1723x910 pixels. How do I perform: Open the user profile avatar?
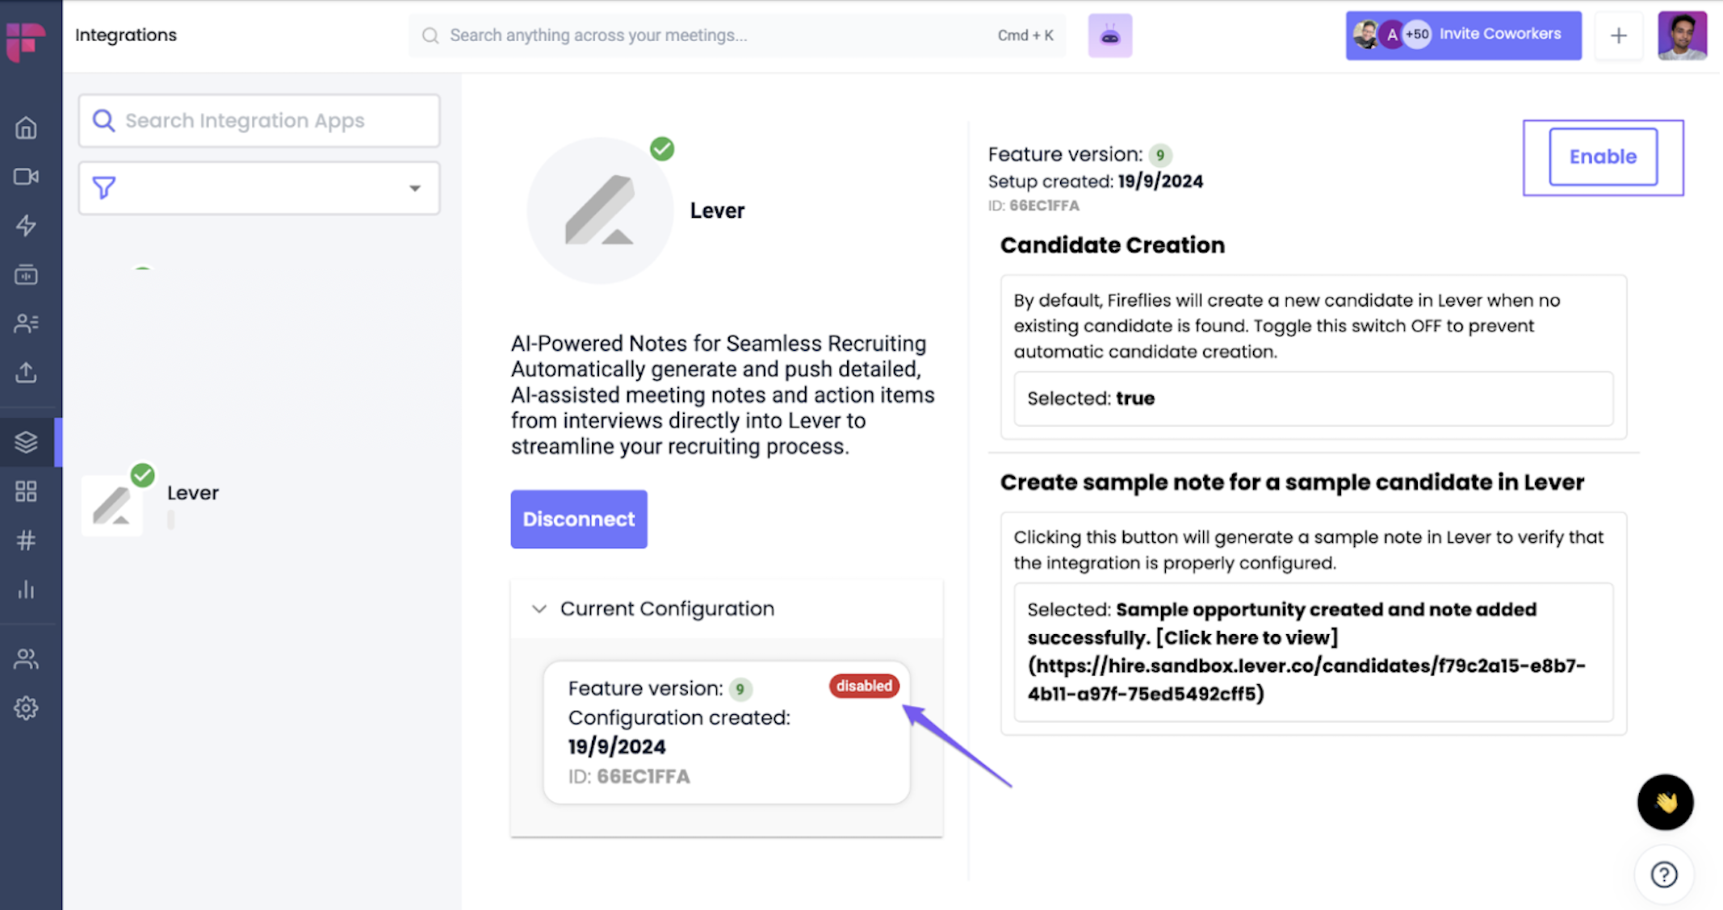(x=1683, y=35)
